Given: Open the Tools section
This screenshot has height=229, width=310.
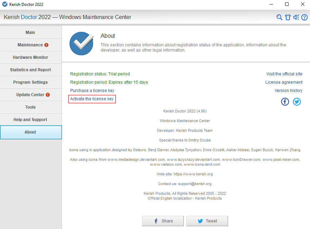Looking at the screenshot, I should click(x=31, y=107).
